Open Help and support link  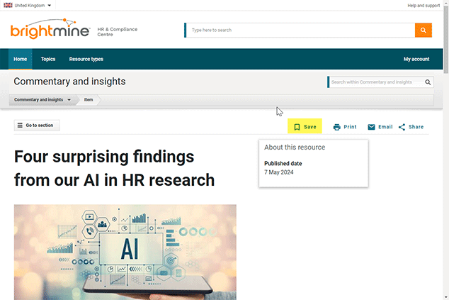pyautogui.click(x=423, y=5)
